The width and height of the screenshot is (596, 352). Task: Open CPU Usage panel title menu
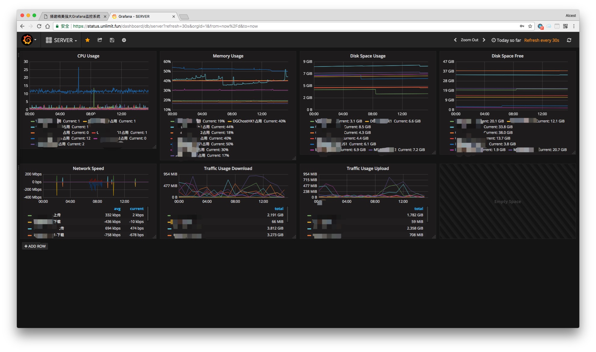88,56
